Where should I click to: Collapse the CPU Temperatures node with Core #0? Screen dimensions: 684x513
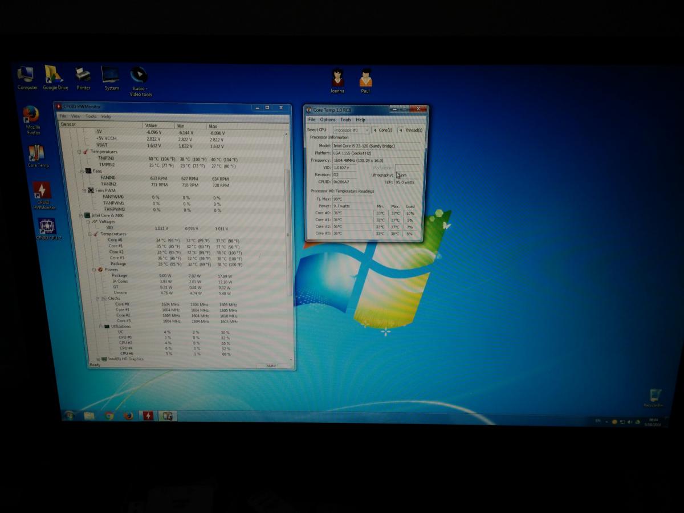tap(90, 234)
